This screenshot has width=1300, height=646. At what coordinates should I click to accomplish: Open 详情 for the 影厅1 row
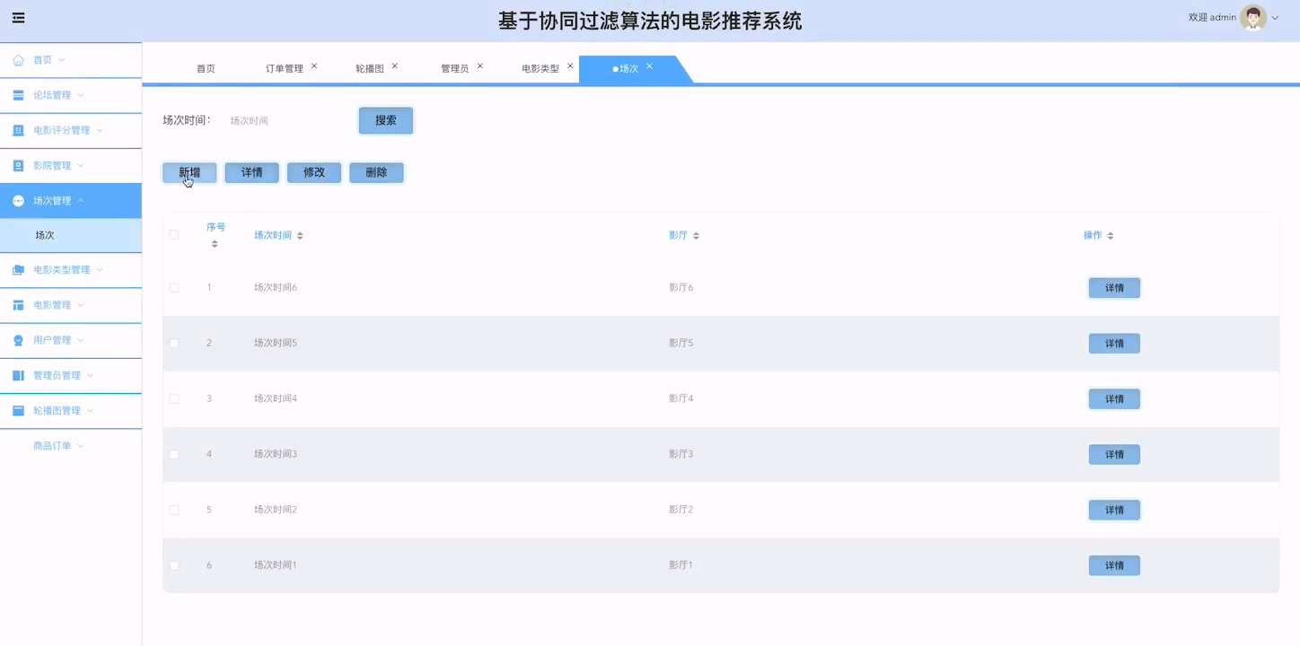click(1114, 565)
